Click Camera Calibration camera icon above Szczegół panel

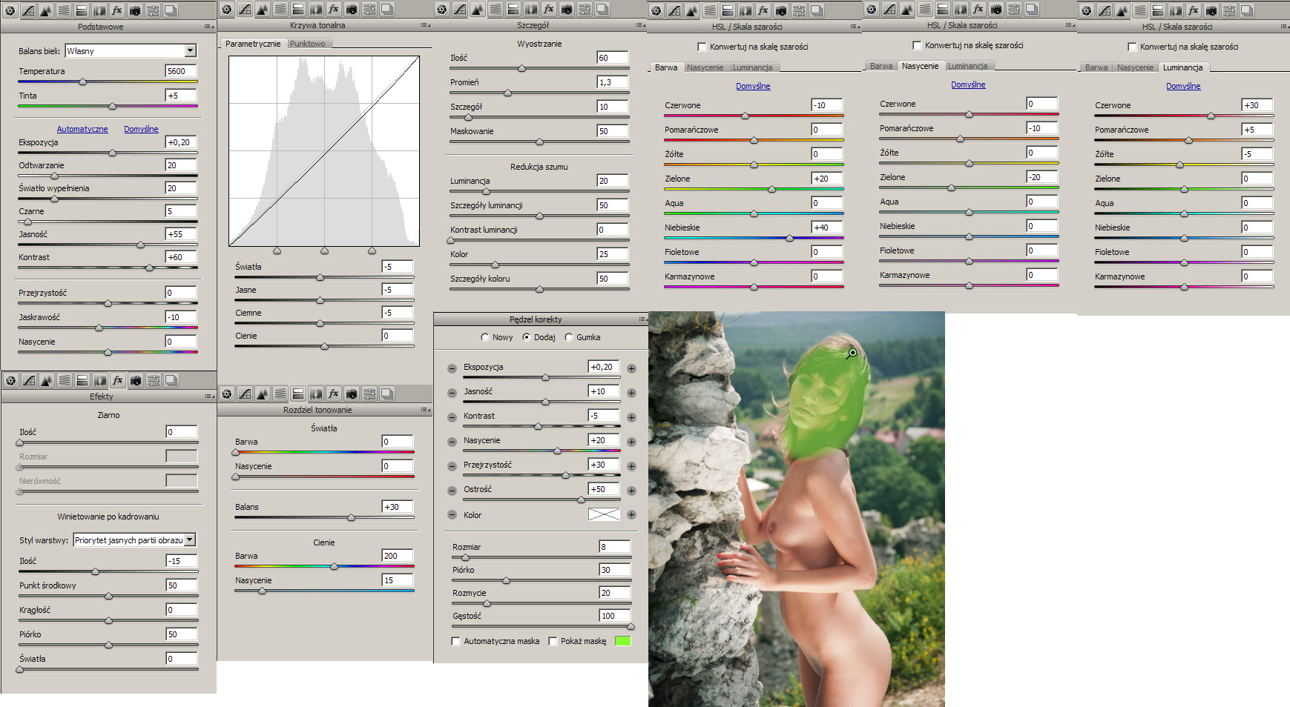click(567, 10)
